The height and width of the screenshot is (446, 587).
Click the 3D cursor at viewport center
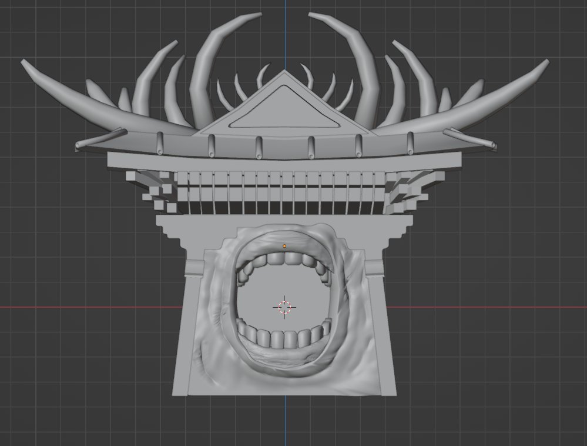pyautogui.click(x=284, y=306)
